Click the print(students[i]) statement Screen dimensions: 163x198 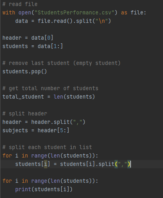tap(44, 190)
